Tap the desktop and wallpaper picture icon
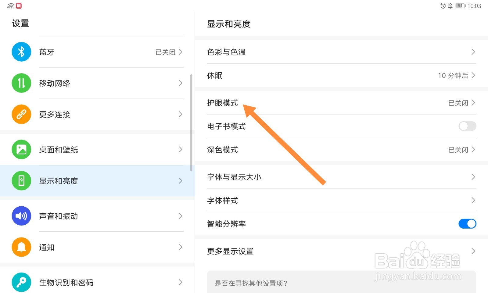 click(x=21, y=150)
